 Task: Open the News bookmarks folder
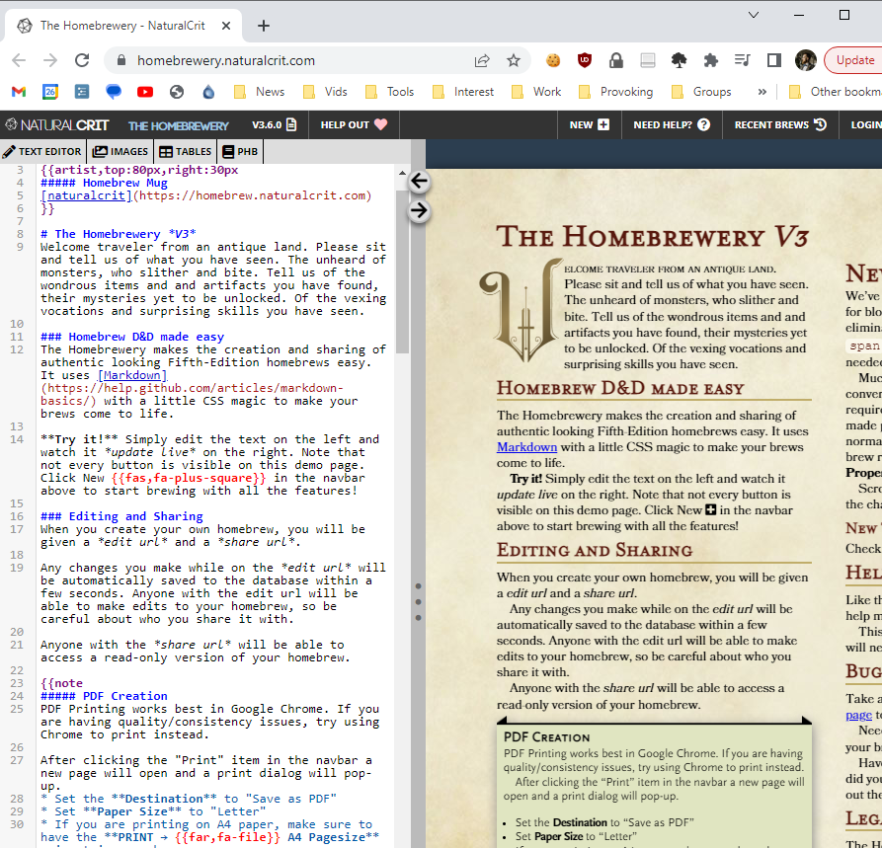coord(260,92)
